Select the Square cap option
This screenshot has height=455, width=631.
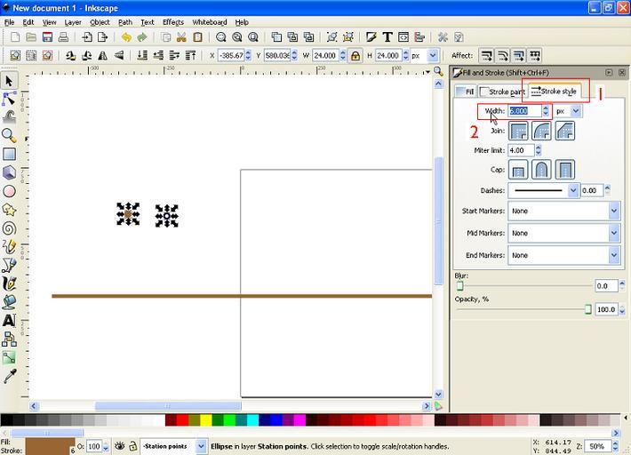pos(565,170)
